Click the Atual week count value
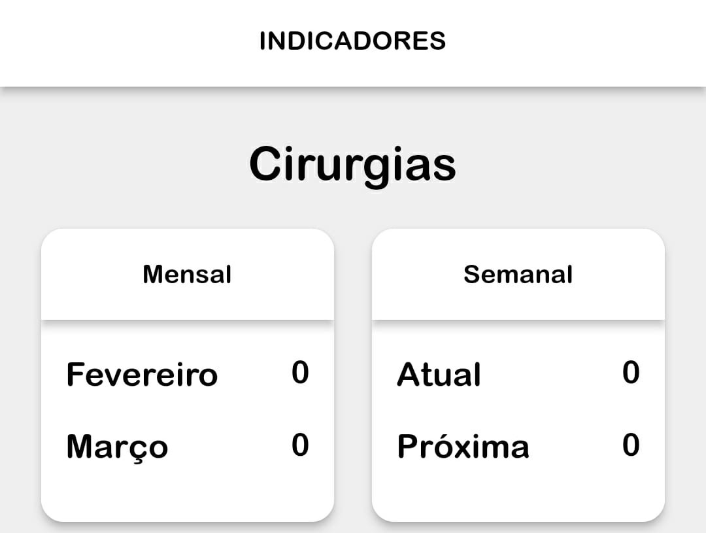The height and width of the screenshot is (533, 706). pos(631,373)
